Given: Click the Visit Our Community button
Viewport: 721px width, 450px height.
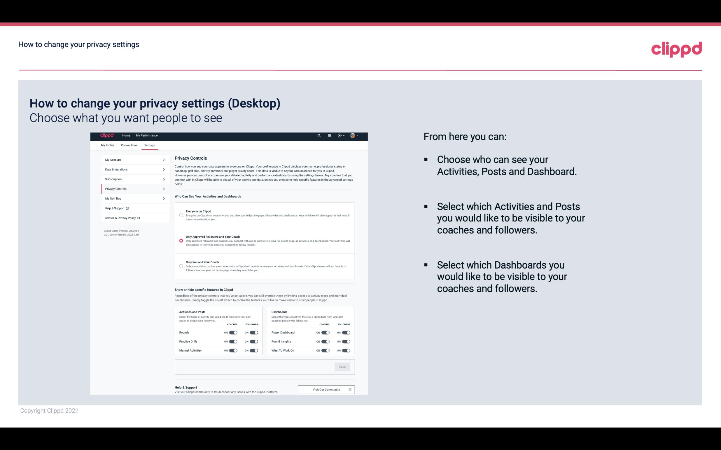Looking at the screenshot, I should (x=325, y=389).
